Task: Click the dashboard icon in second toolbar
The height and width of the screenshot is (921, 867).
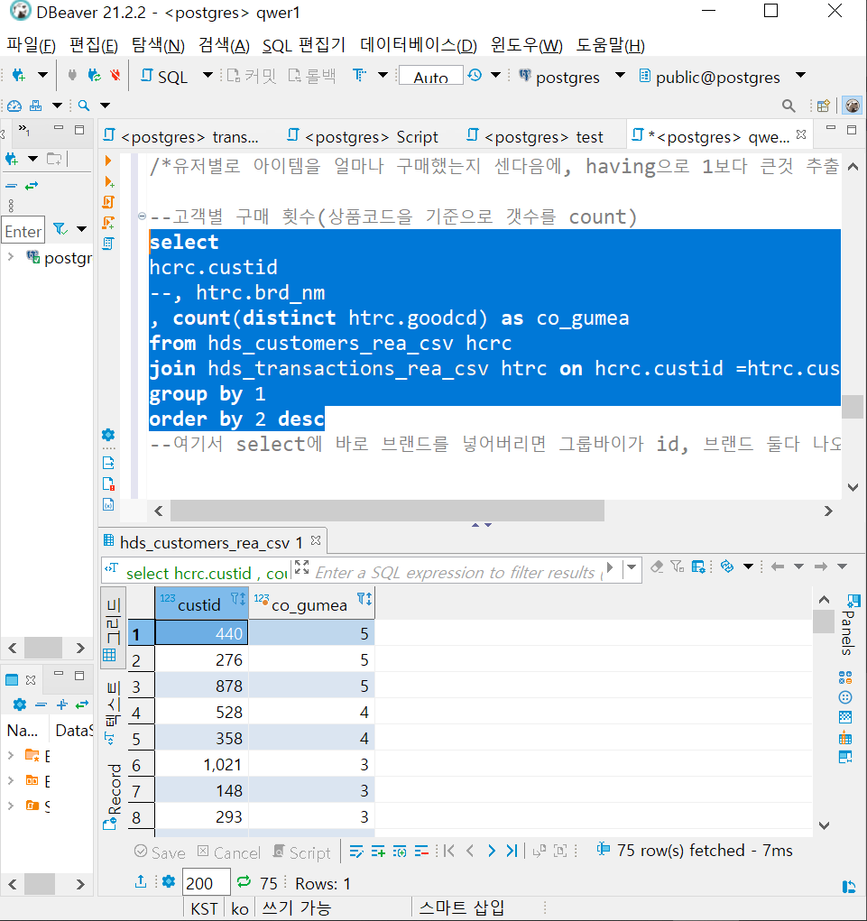Action: click(x=14, y=106)
